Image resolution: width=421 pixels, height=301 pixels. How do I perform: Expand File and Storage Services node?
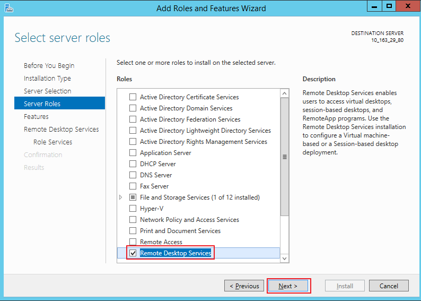click(121, 197)
